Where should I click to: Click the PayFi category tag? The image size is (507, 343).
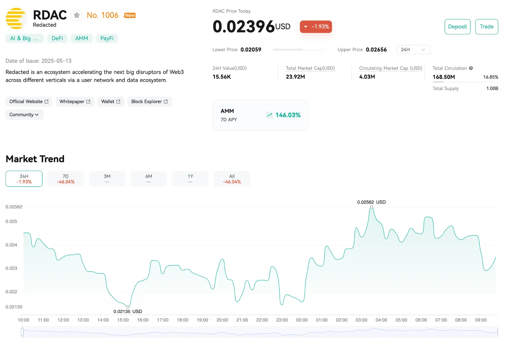pos(107,38)
